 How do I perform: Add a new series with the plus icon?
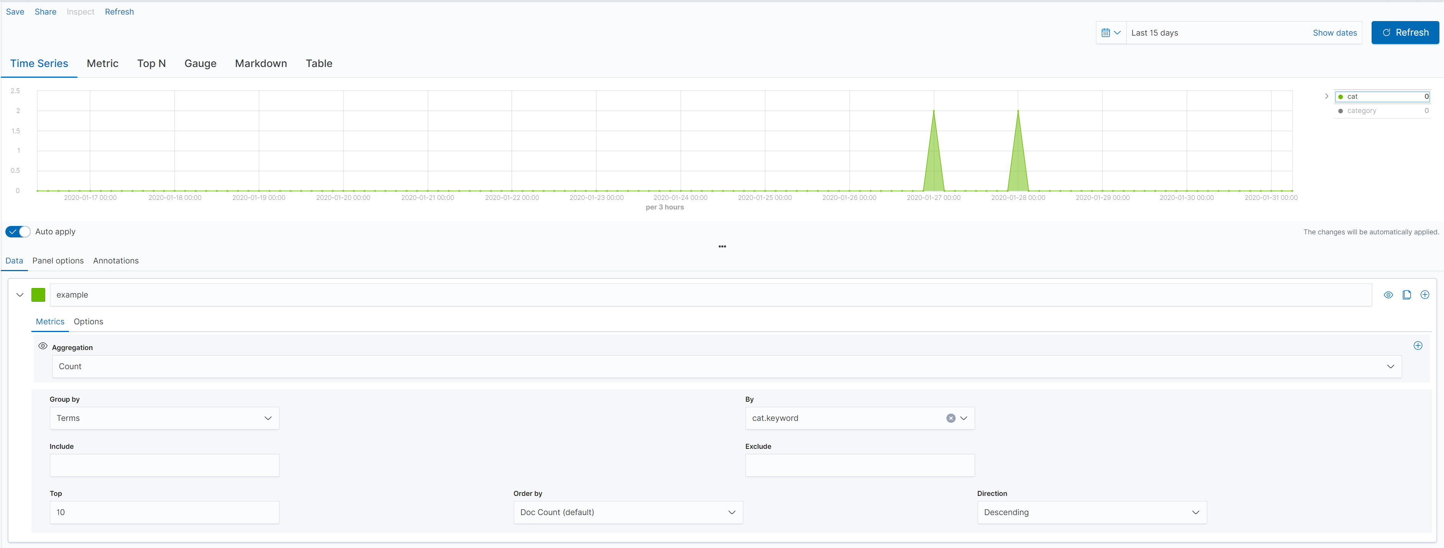pos(1426,295)
